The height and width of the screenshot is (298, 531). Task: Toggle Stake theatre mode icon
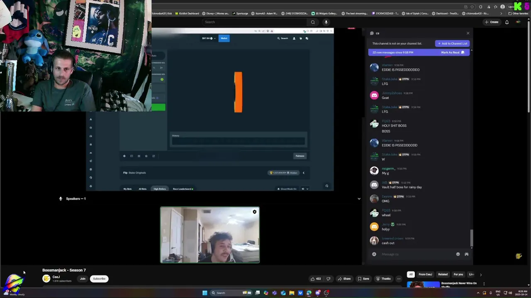coord(132,156)
